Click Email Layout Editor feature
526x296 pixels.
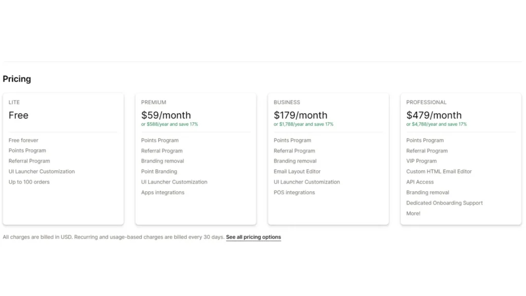(297, 172)
